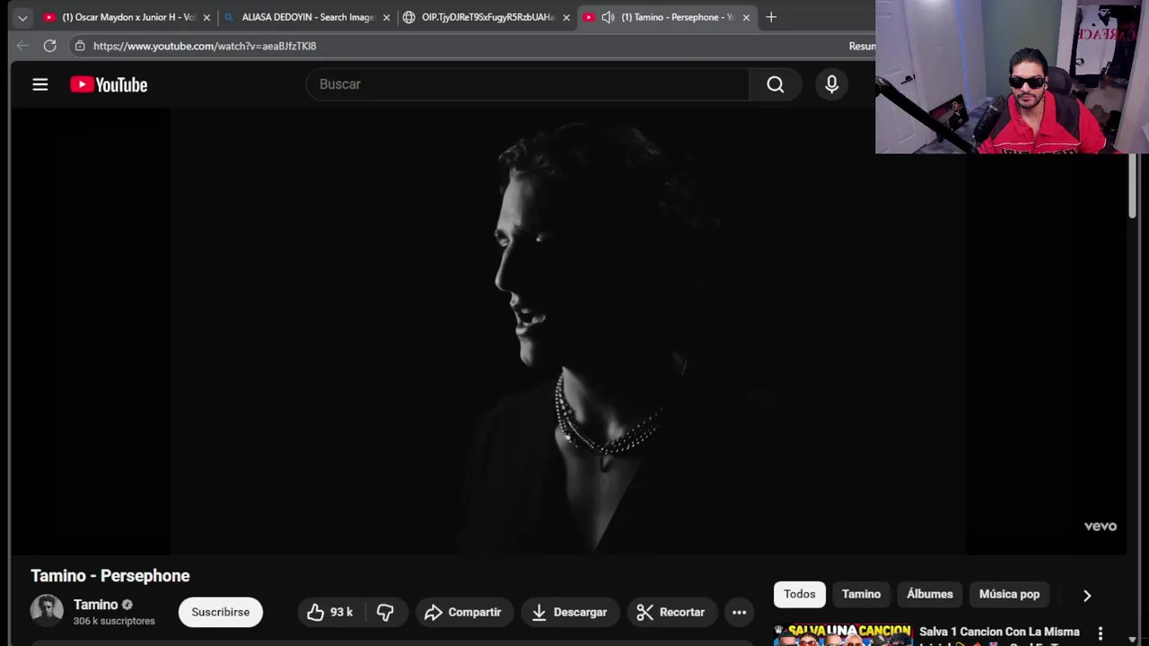The image size is (1149, 646).
Task: Focus the Buscar search field
Action: pyautogui.click(x=528, y=84)
